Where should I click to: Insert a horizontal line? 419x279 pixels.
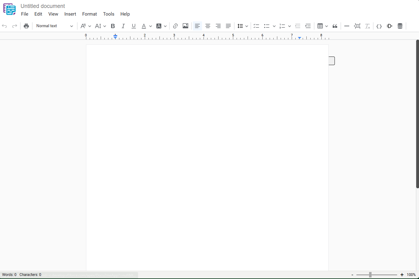pyautogui.click(x=347, y=26)
